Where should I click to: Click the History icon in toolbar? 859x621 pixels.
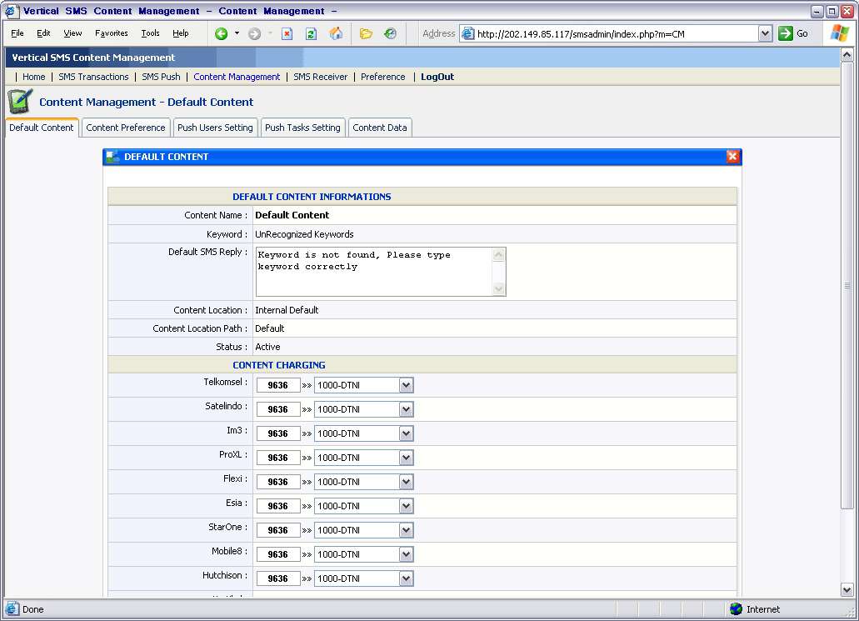390,33
